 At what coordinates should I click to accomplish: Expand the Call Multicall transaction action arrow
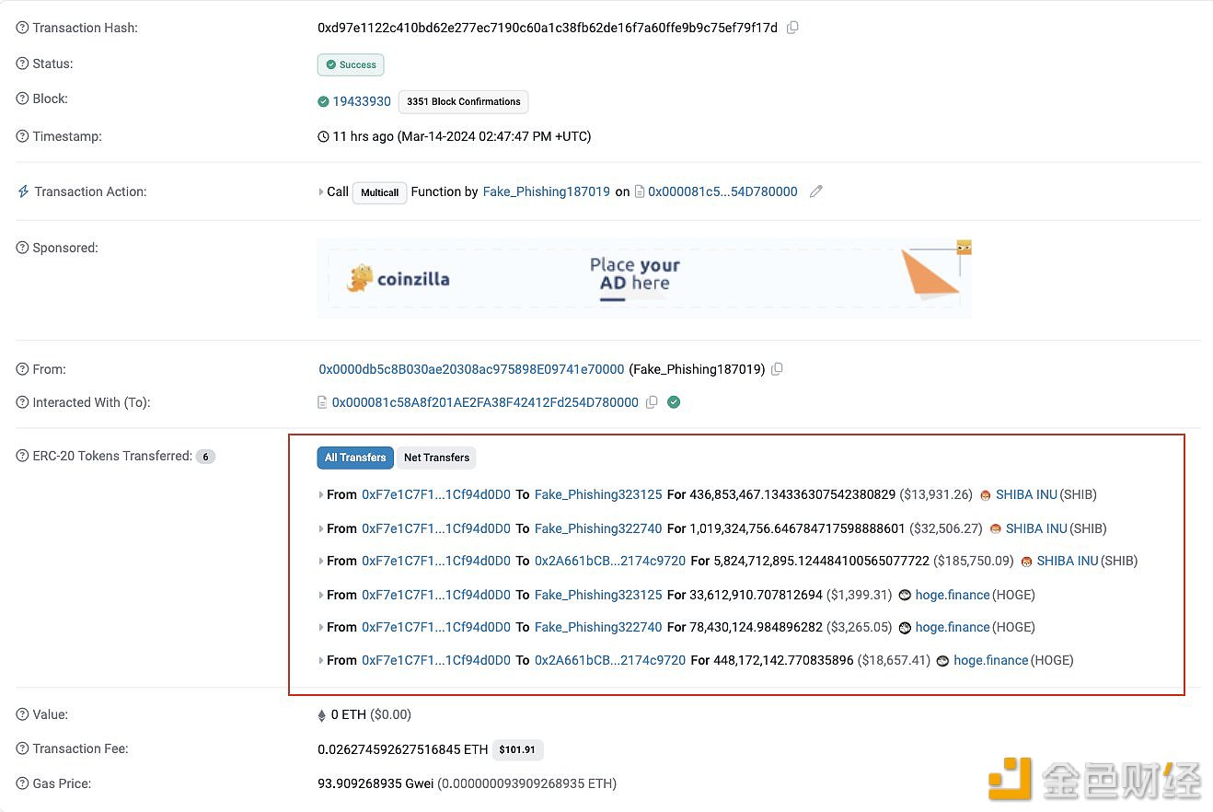(x=321, y=191)
